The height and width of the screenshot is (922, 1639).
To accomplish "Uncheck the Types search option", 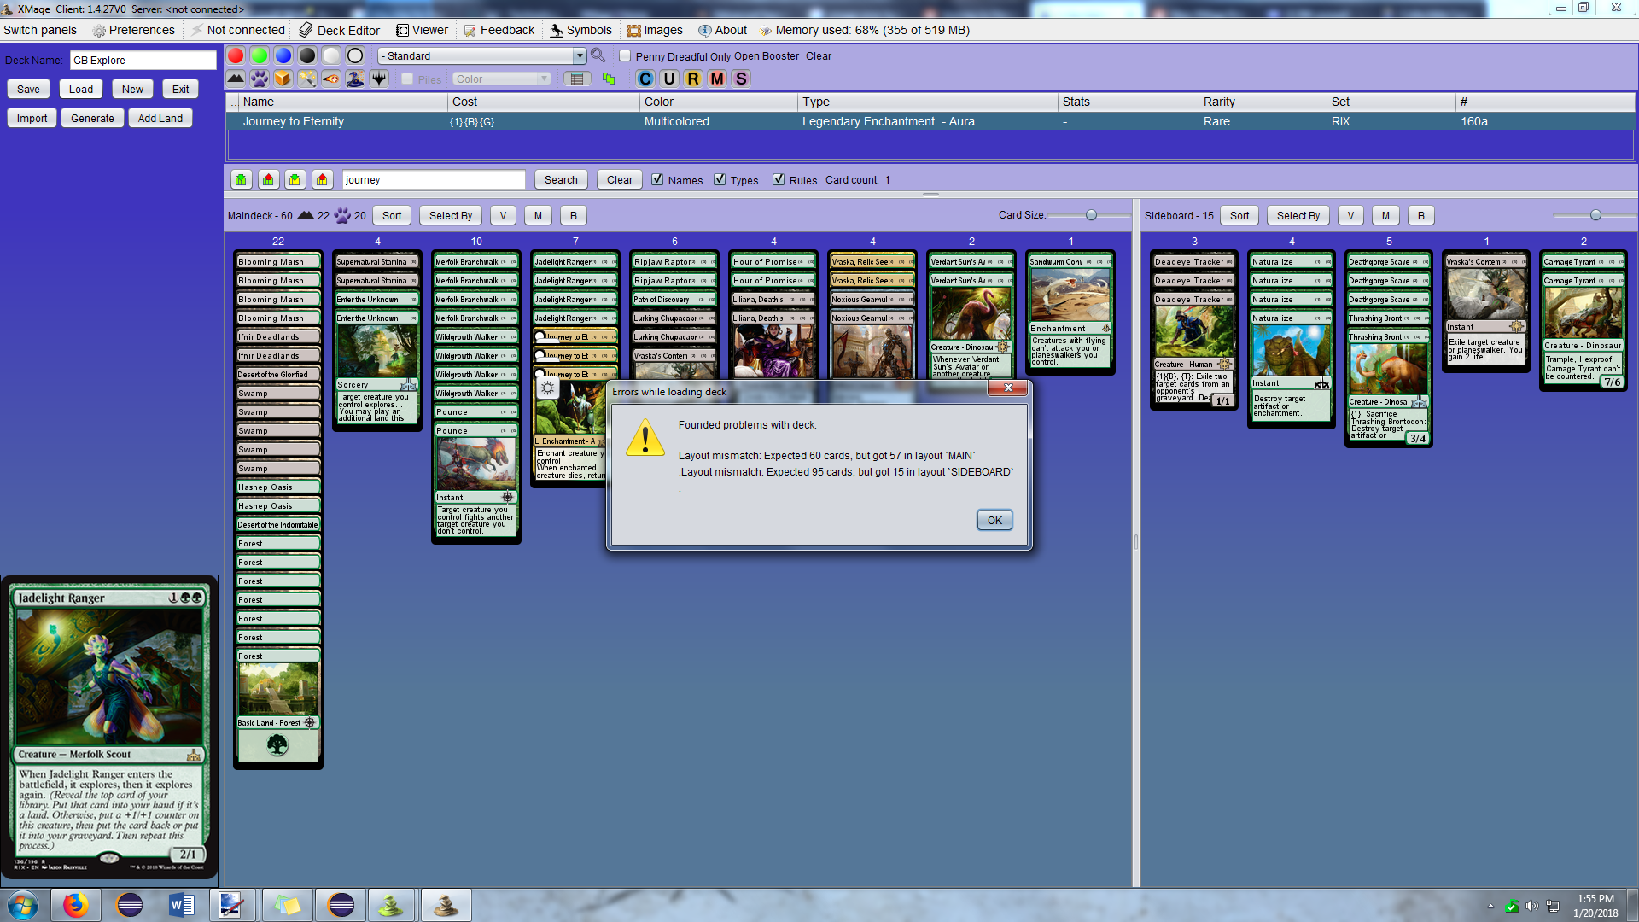I will tap(720, 179).
